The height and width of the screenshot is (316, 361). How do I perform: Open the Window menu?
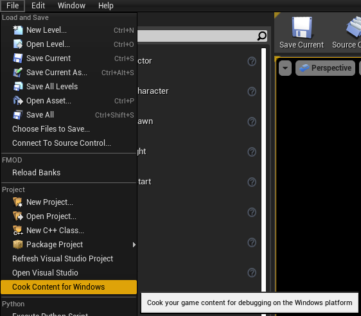click(x=71, y=6)
